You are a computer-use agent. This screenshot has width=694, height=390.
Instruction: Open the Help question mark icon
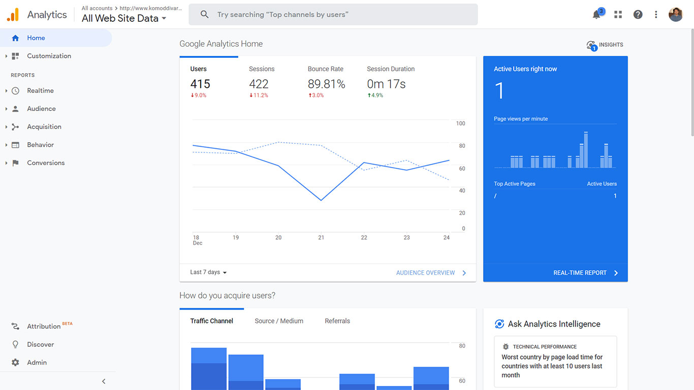pos(638,15)
